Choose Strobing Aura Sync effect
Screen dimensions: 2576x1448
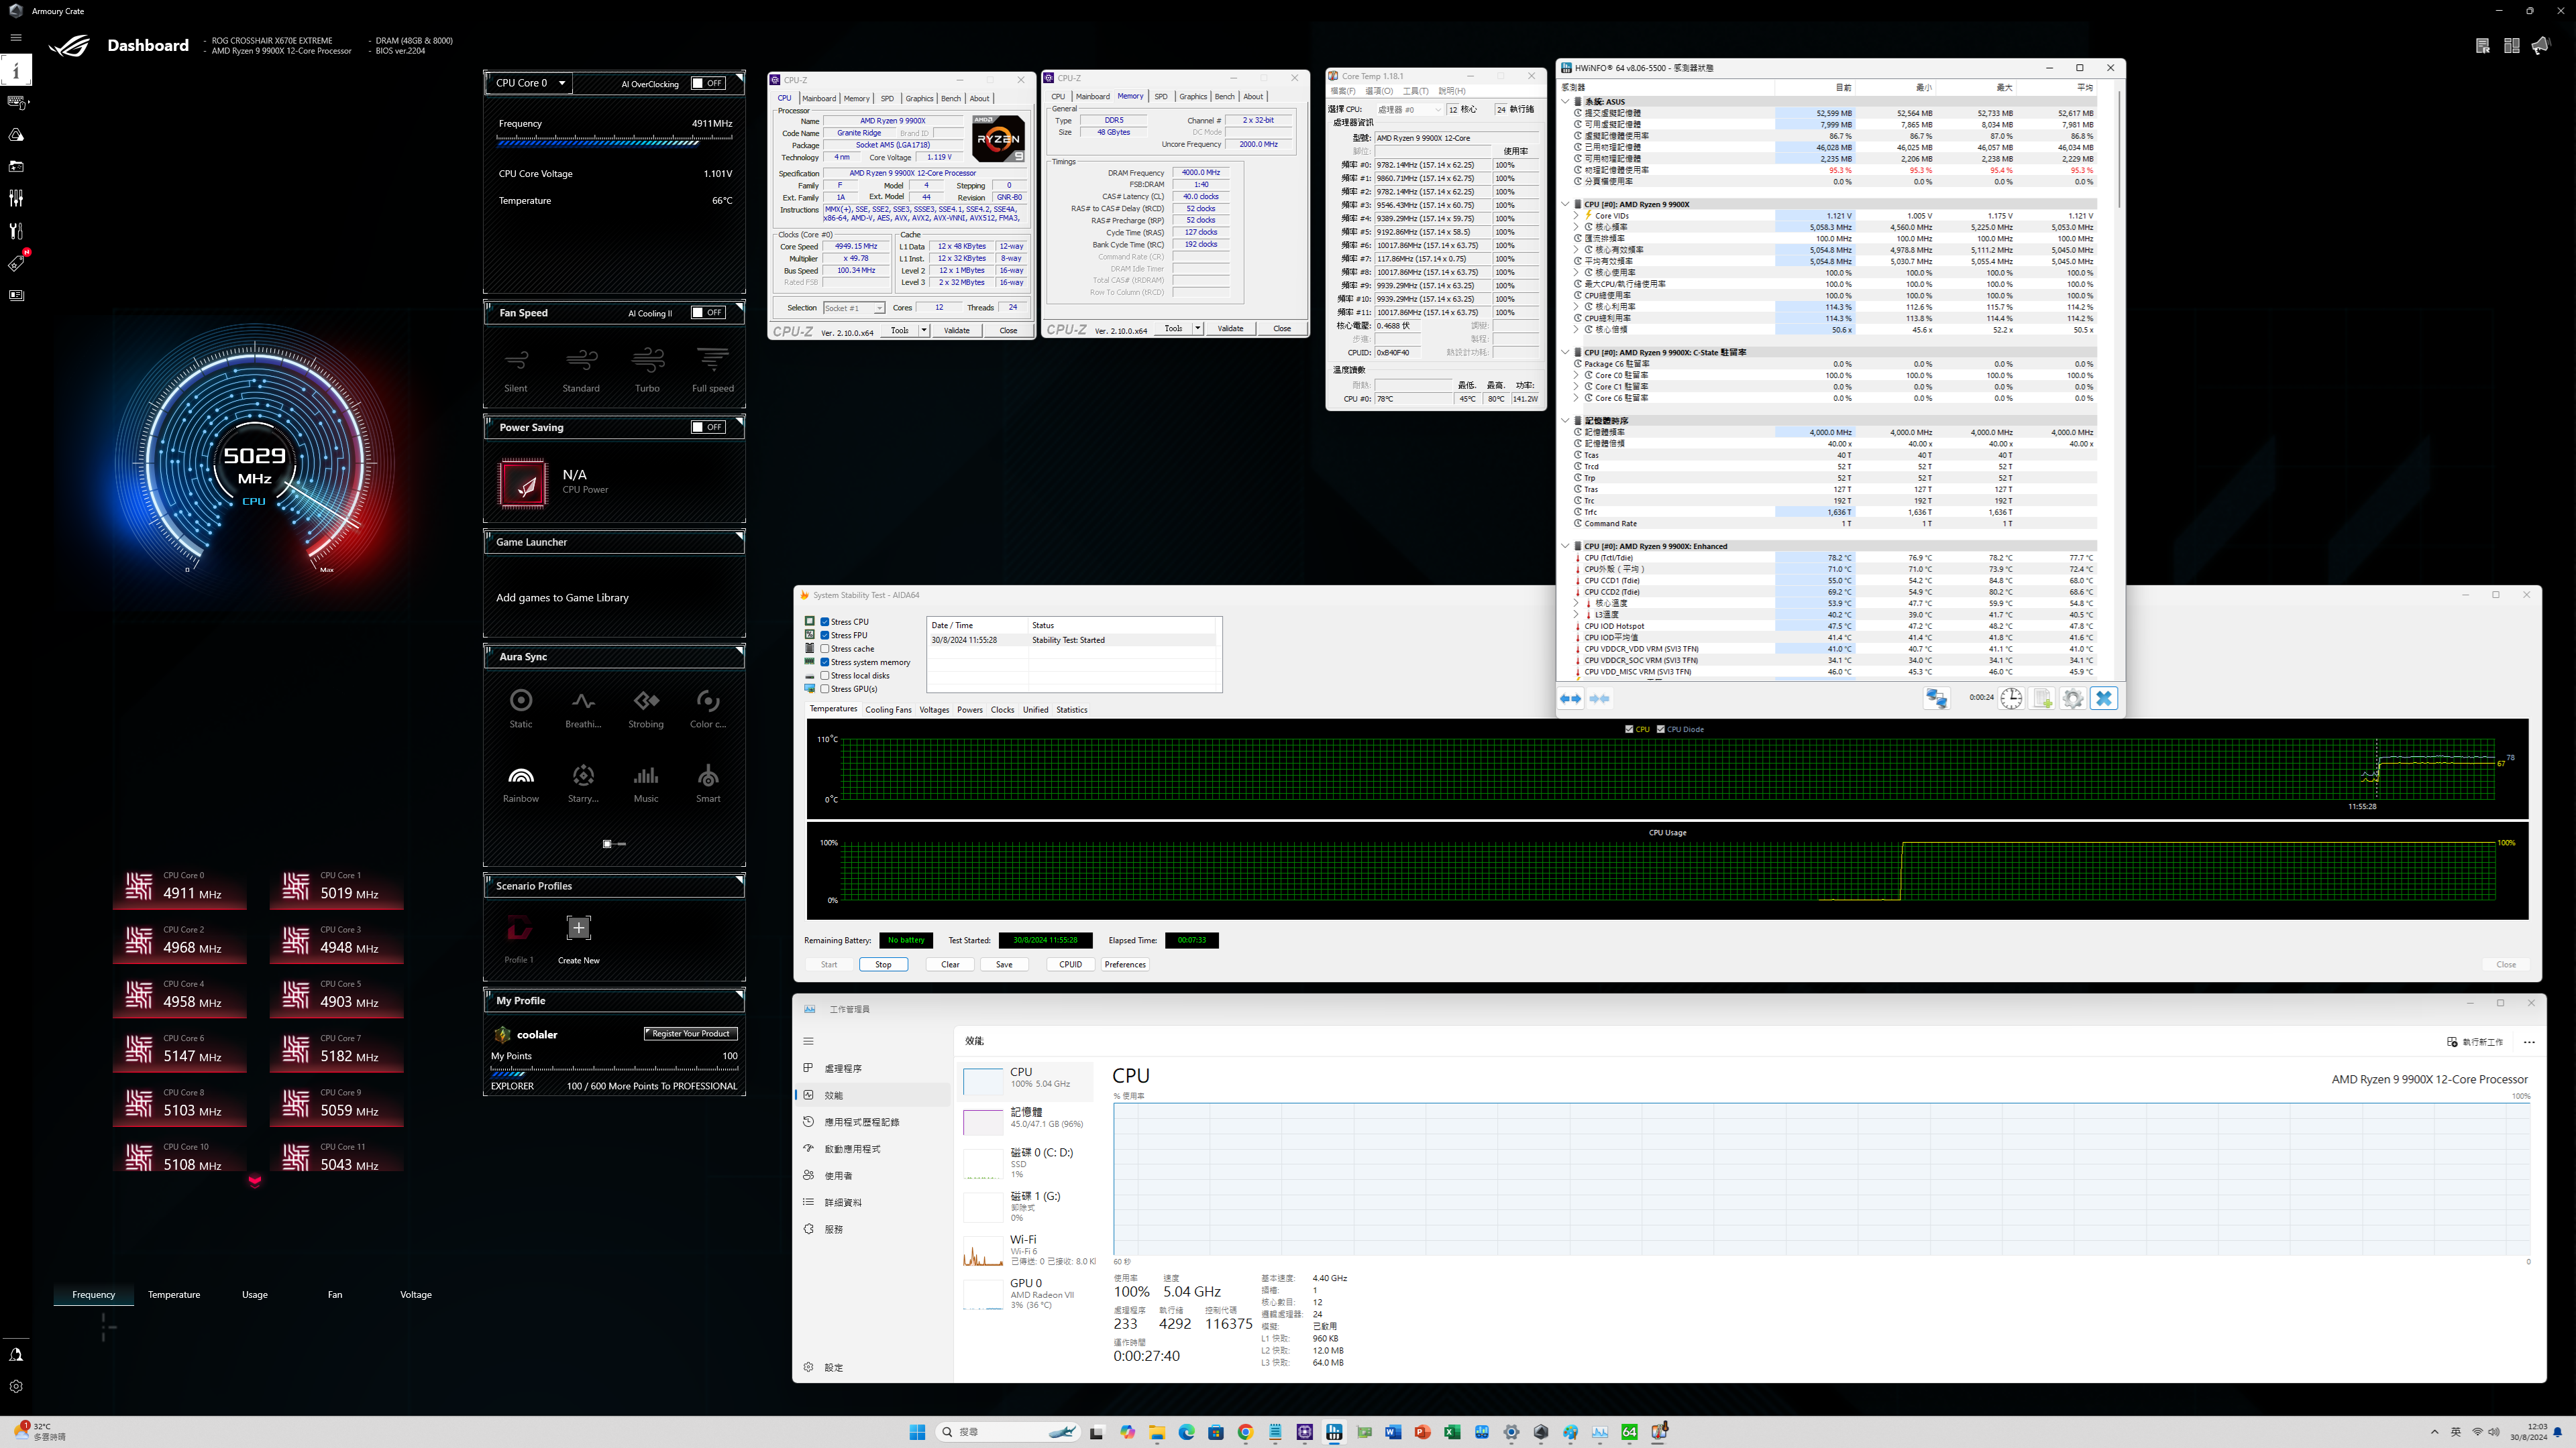(x=646, y=709)
